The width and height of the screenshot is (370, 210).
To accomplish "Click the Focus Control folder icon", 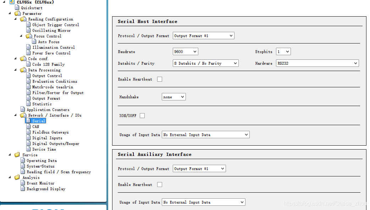I will point(29,36).
